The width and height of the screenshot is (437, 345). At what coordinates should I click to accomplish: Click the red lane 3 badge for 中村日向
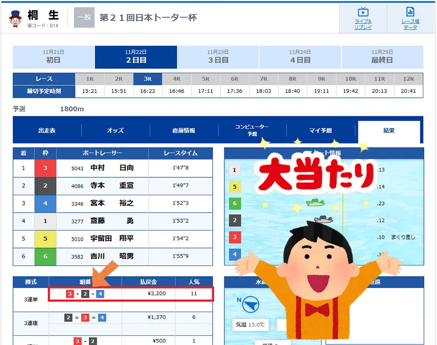point(45,168)
